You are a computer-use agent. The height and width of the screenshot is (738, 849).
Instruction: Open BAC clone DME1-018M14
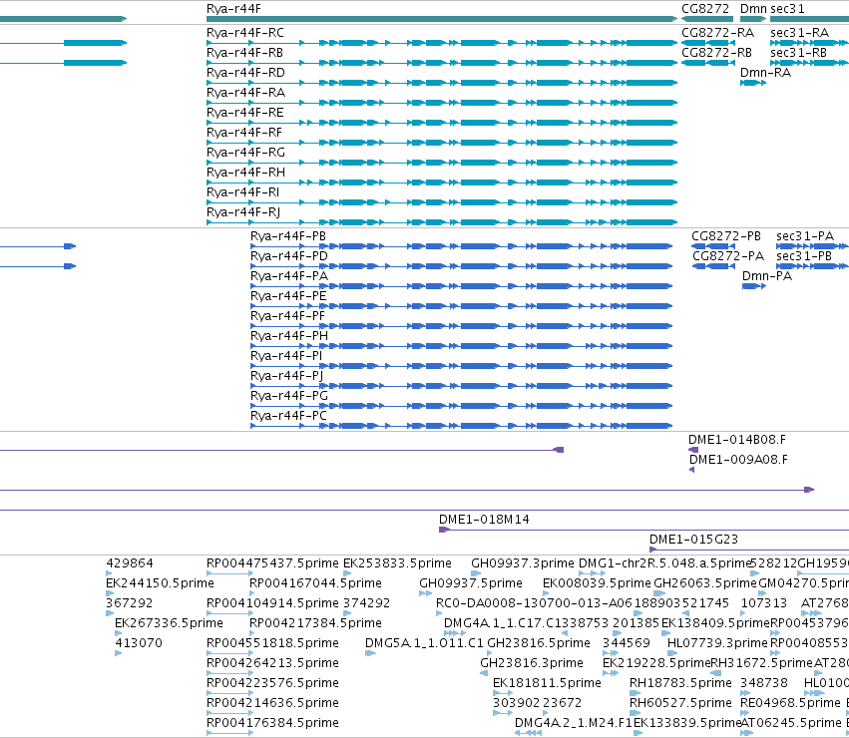pos(484,520)
